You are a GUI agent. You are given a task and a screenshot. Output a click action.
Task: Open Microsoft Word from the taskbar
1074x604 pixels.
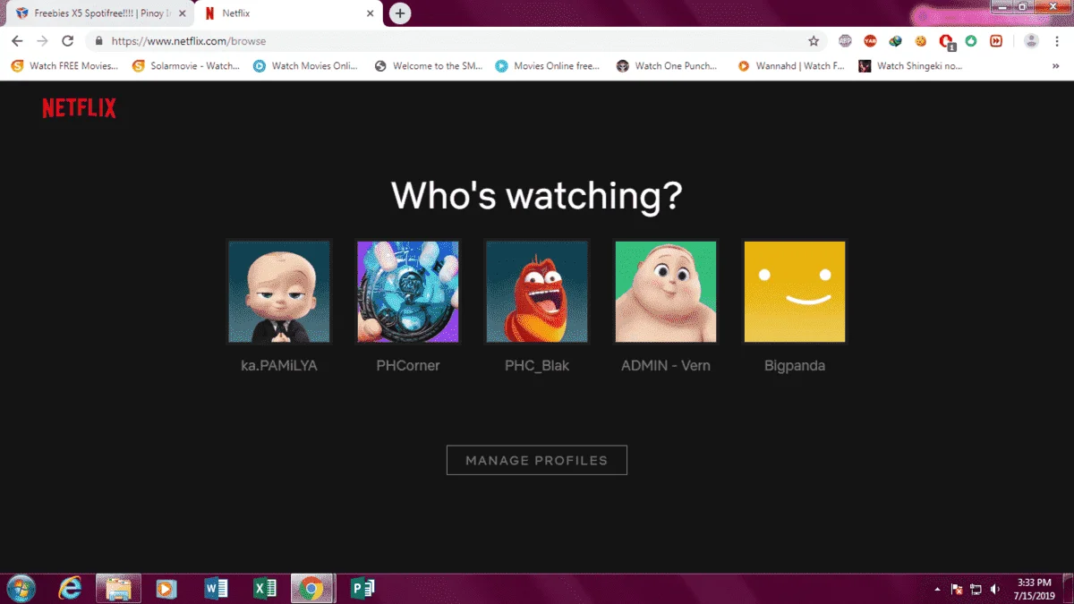(216, 588)
